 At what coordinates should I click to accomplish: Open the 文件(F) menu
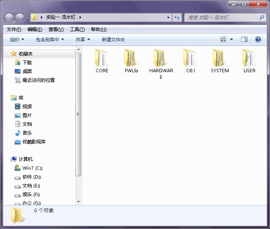tap(14, 29)
